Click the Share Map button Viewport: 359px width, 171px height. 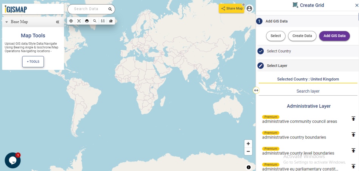coord(232,8)
